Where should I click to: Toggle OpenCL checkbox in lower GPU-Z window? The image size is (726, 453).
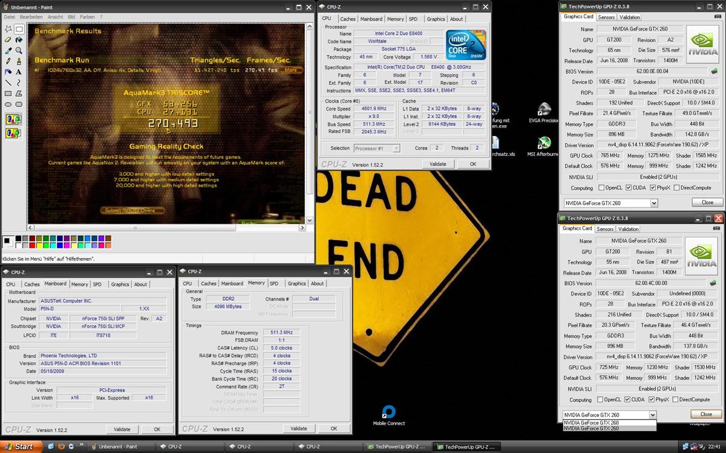pyautogui.click(x=601, y=400)
